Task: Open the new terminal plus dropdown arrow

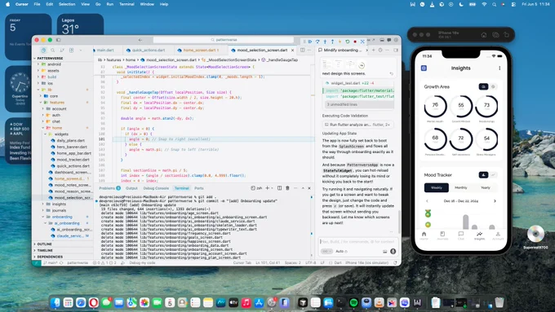Action: pos(272,188)
